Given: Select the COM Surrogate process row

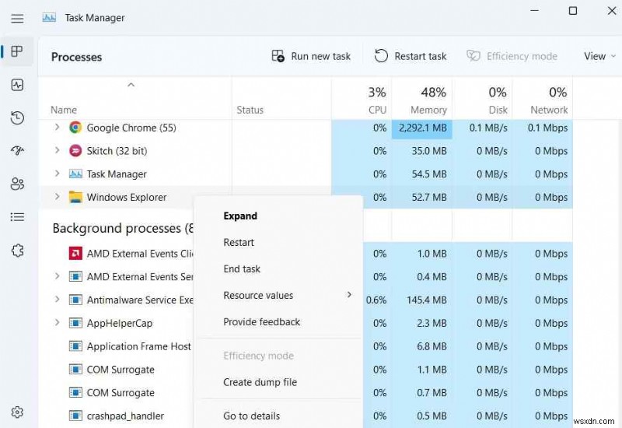Looking at the screenshot, I should click(121, 370).
